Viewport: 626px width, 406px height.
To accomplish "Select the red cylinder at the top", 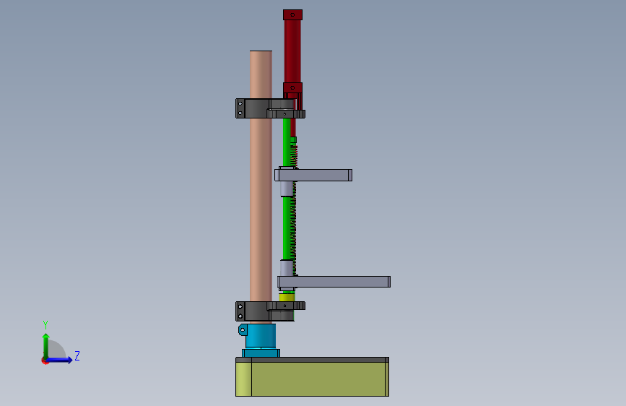I will point(292,52).
